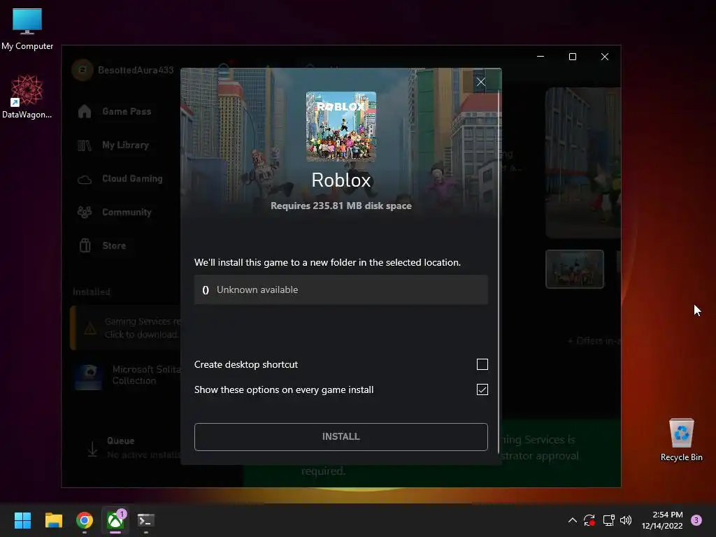Viewport: 716px width, 537px height.
Task: Expand the hidden system tray icons chevron
Action: [572, 520]
